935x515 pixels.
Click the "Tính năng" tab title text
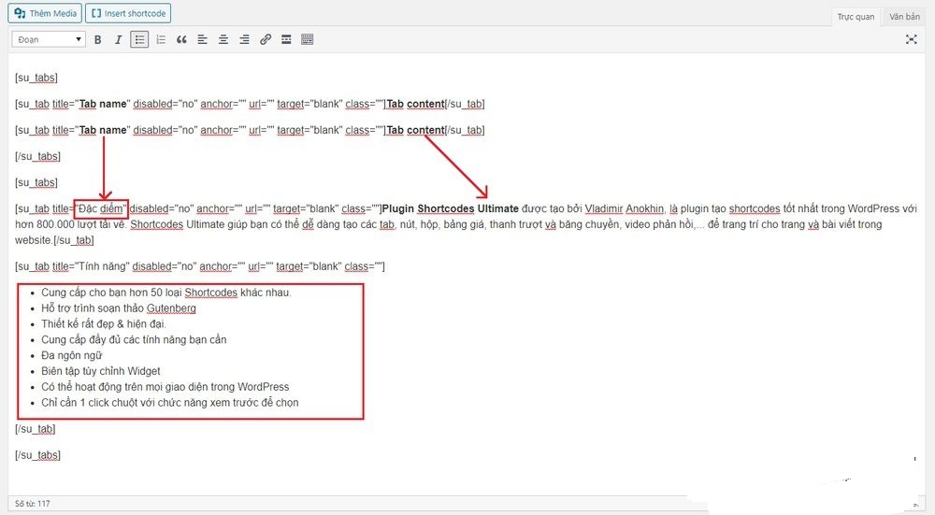coord(104,266)
